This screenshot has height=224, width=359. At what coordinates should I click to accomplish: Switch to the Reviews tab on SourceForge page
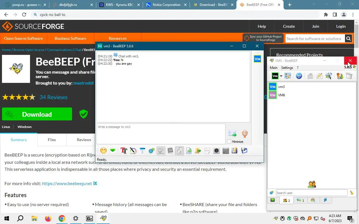tap(84, 140)
